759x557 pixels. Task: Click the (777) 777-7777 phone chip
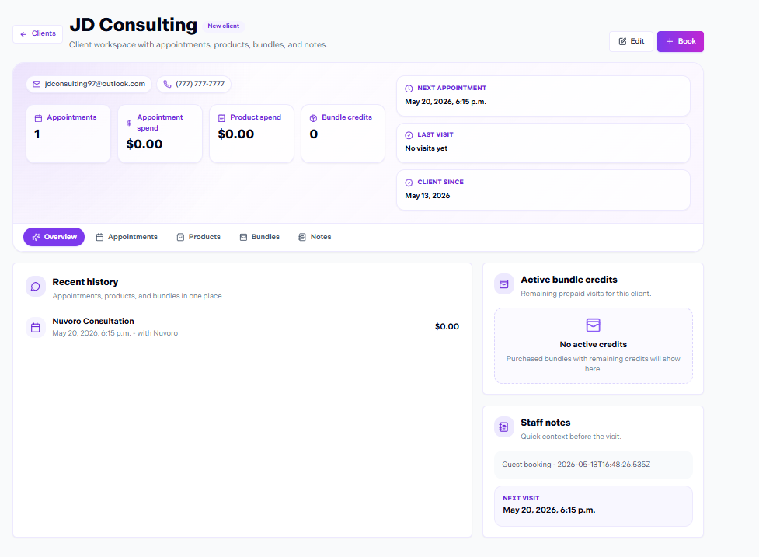point(194,84)
